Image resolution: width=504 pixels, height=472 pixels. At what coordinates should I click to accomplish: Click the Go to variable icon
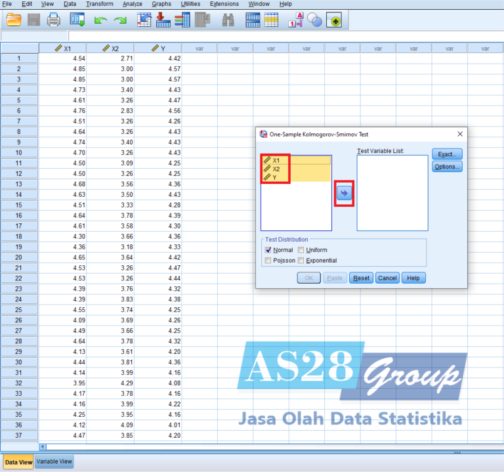point(163,20)
